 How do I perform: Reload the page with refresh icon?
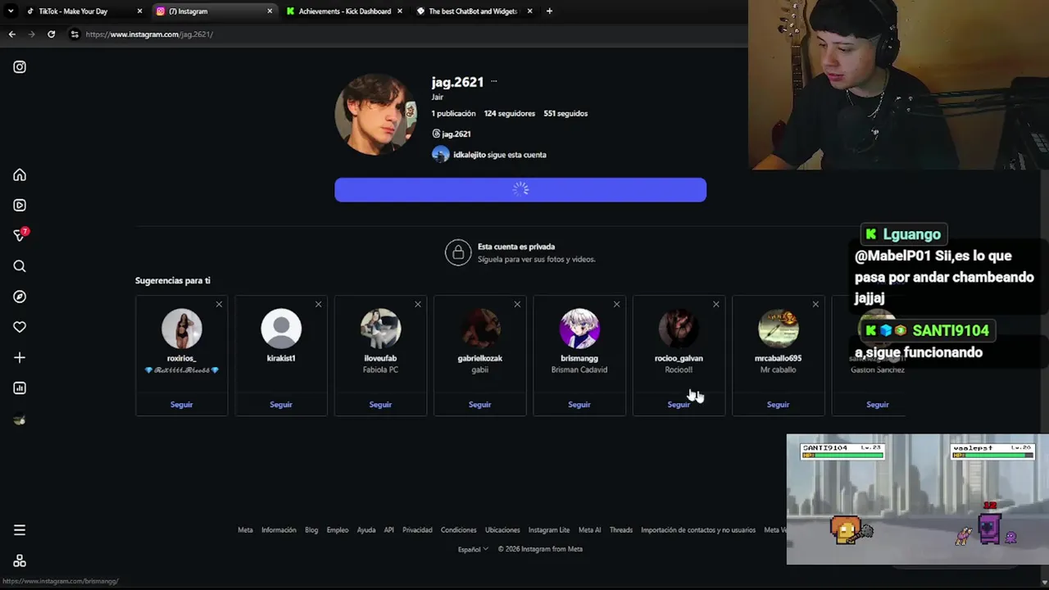(x=51, y=34)
